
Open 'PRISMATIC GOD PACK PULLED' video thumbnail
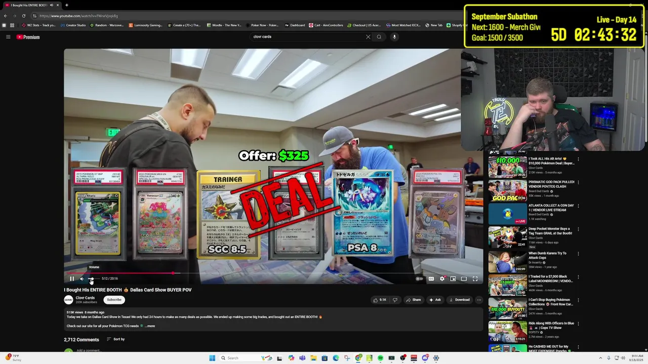pos(507,190)
